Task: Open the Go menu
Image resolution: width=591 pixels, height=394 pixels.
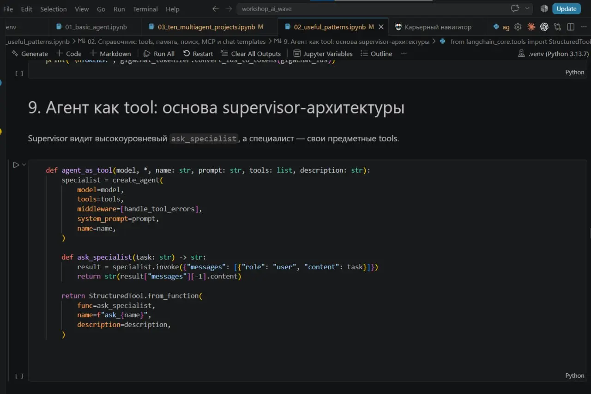Action: pyautogui.click(x=101, y=9)
